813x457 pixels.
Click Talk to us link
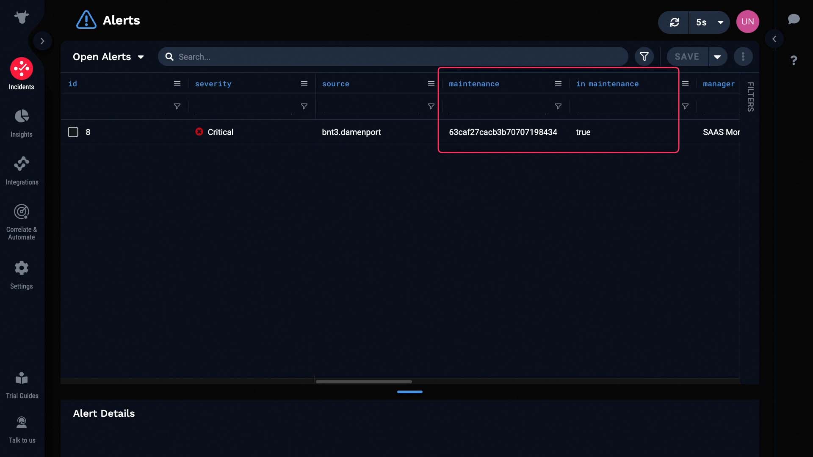[x=22, y=429]
